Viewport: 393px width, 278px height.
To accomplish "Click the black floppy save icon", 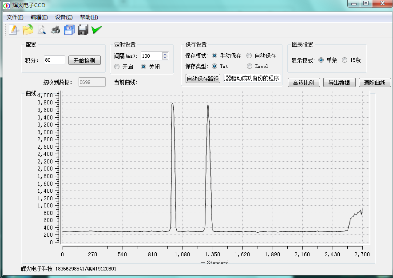I will [x=83, y=30].
